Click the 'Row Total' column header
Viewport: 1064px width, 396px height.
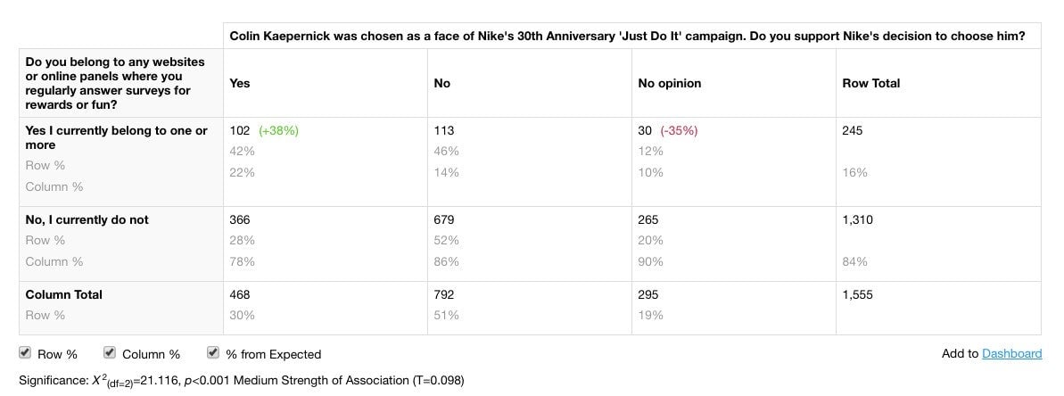(x=871, y=84)
